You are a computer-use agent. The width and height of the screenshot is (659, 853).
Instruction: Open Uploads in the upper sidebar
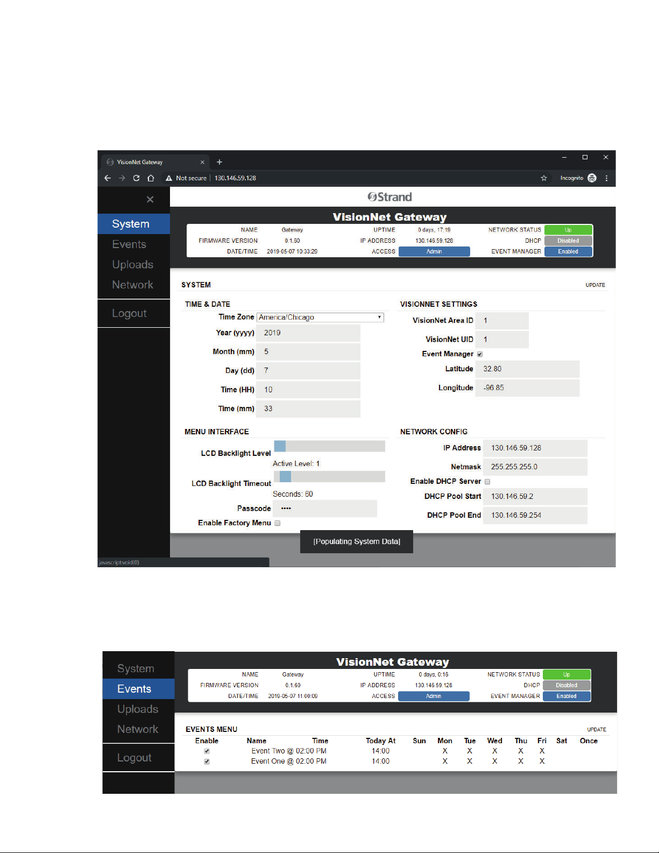click(x=134, y=265)
